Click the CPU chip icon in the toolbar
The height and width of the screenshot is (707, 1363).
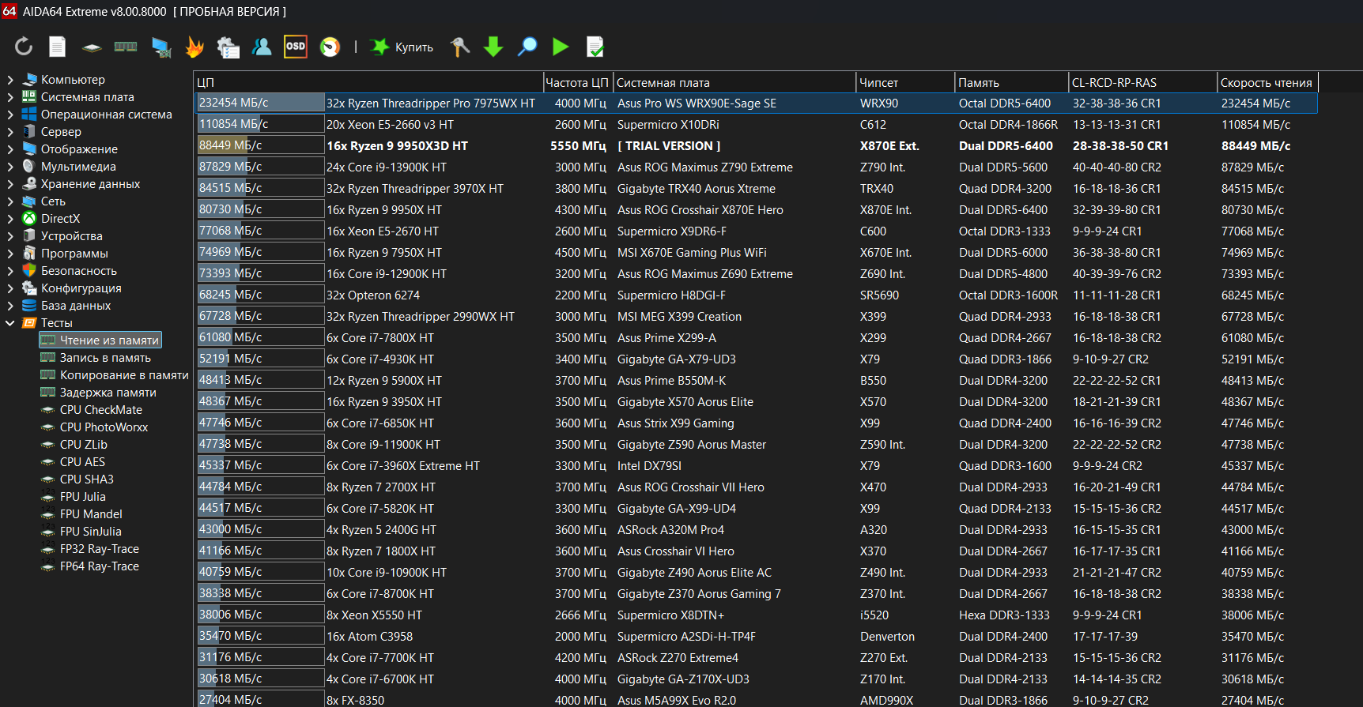(92, 47)
